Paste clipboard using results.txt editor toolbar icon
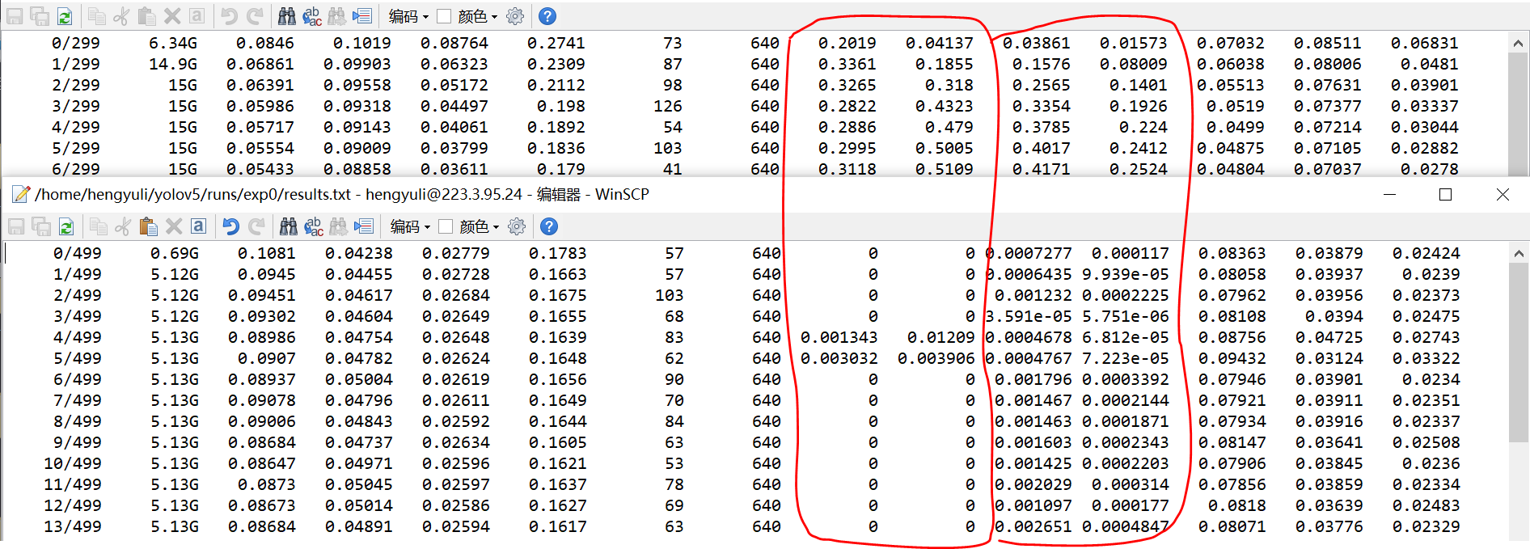This screenshot has width=1530, height=549. [148, 226]
